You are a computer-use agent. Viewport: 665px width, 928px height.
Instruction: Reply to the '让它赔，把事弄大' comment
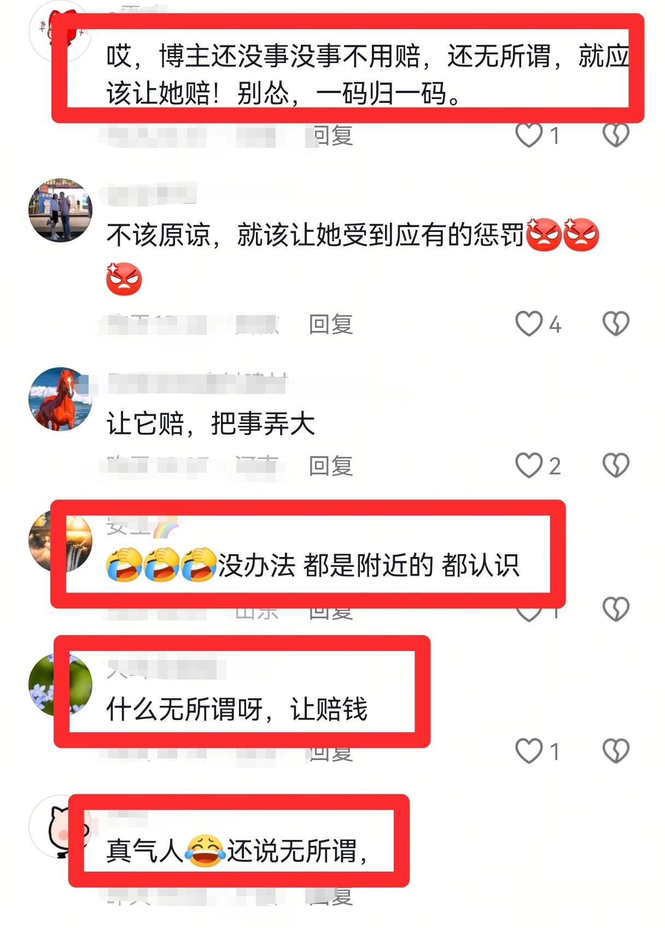(x=331, y=466)
